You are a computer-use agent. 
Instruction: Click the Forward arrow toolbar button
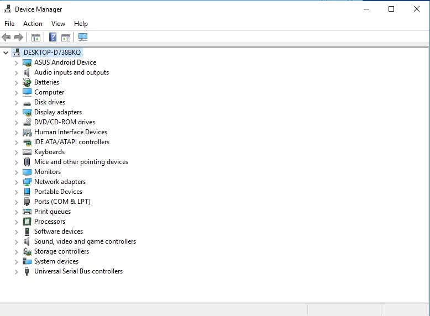19,37
